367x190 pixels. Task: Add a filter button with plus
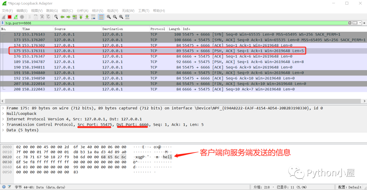(364, 23)
